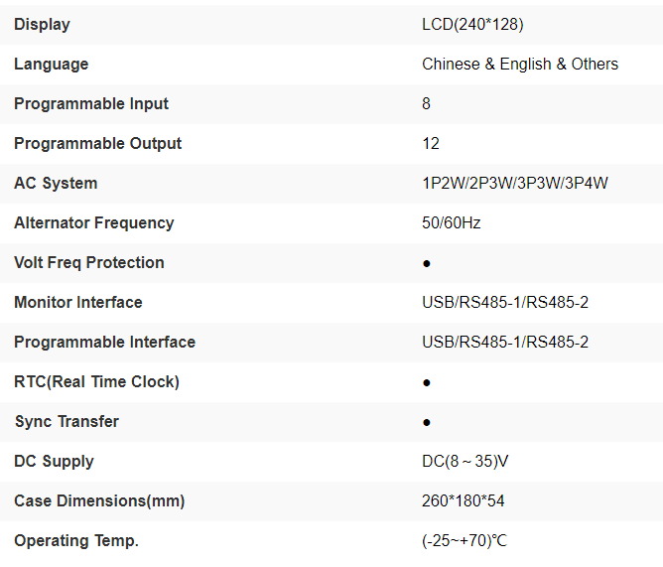Click the LCD(240*128) value
This screenshot has height=567, width=663.
[x=472, y=24]
